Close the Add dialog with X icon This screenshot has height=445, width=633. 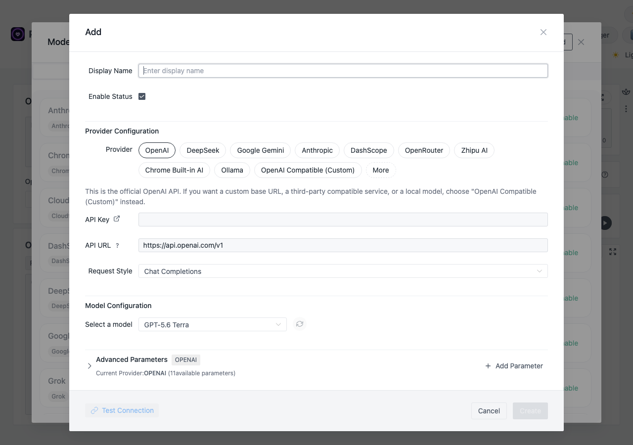543,32
